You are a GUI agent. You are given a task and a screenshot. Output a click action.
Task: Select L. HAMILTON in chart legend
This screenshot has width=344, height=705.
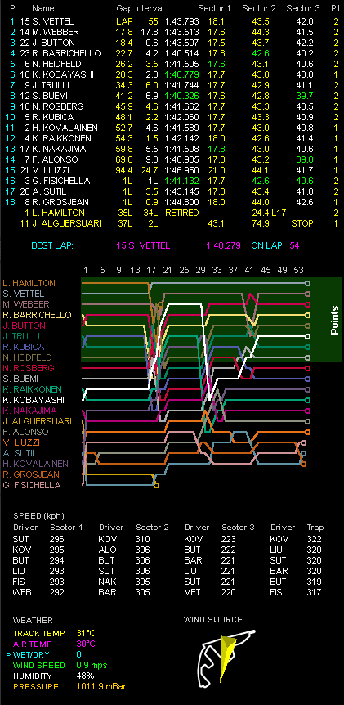pos(29,283)
